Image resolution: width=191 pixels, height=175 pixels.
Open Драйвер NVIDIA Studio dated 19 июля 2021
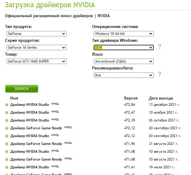(x=30, y=167)
